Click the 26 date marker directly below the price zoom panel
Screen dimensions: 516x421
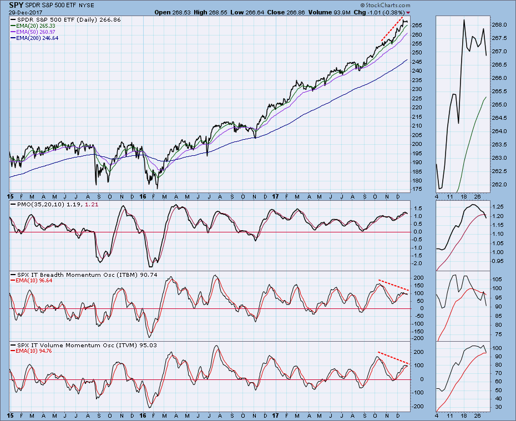pos(478,197)
